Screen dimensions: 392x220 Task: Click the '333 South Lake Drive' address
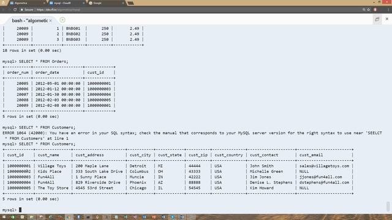coord(99,171)
